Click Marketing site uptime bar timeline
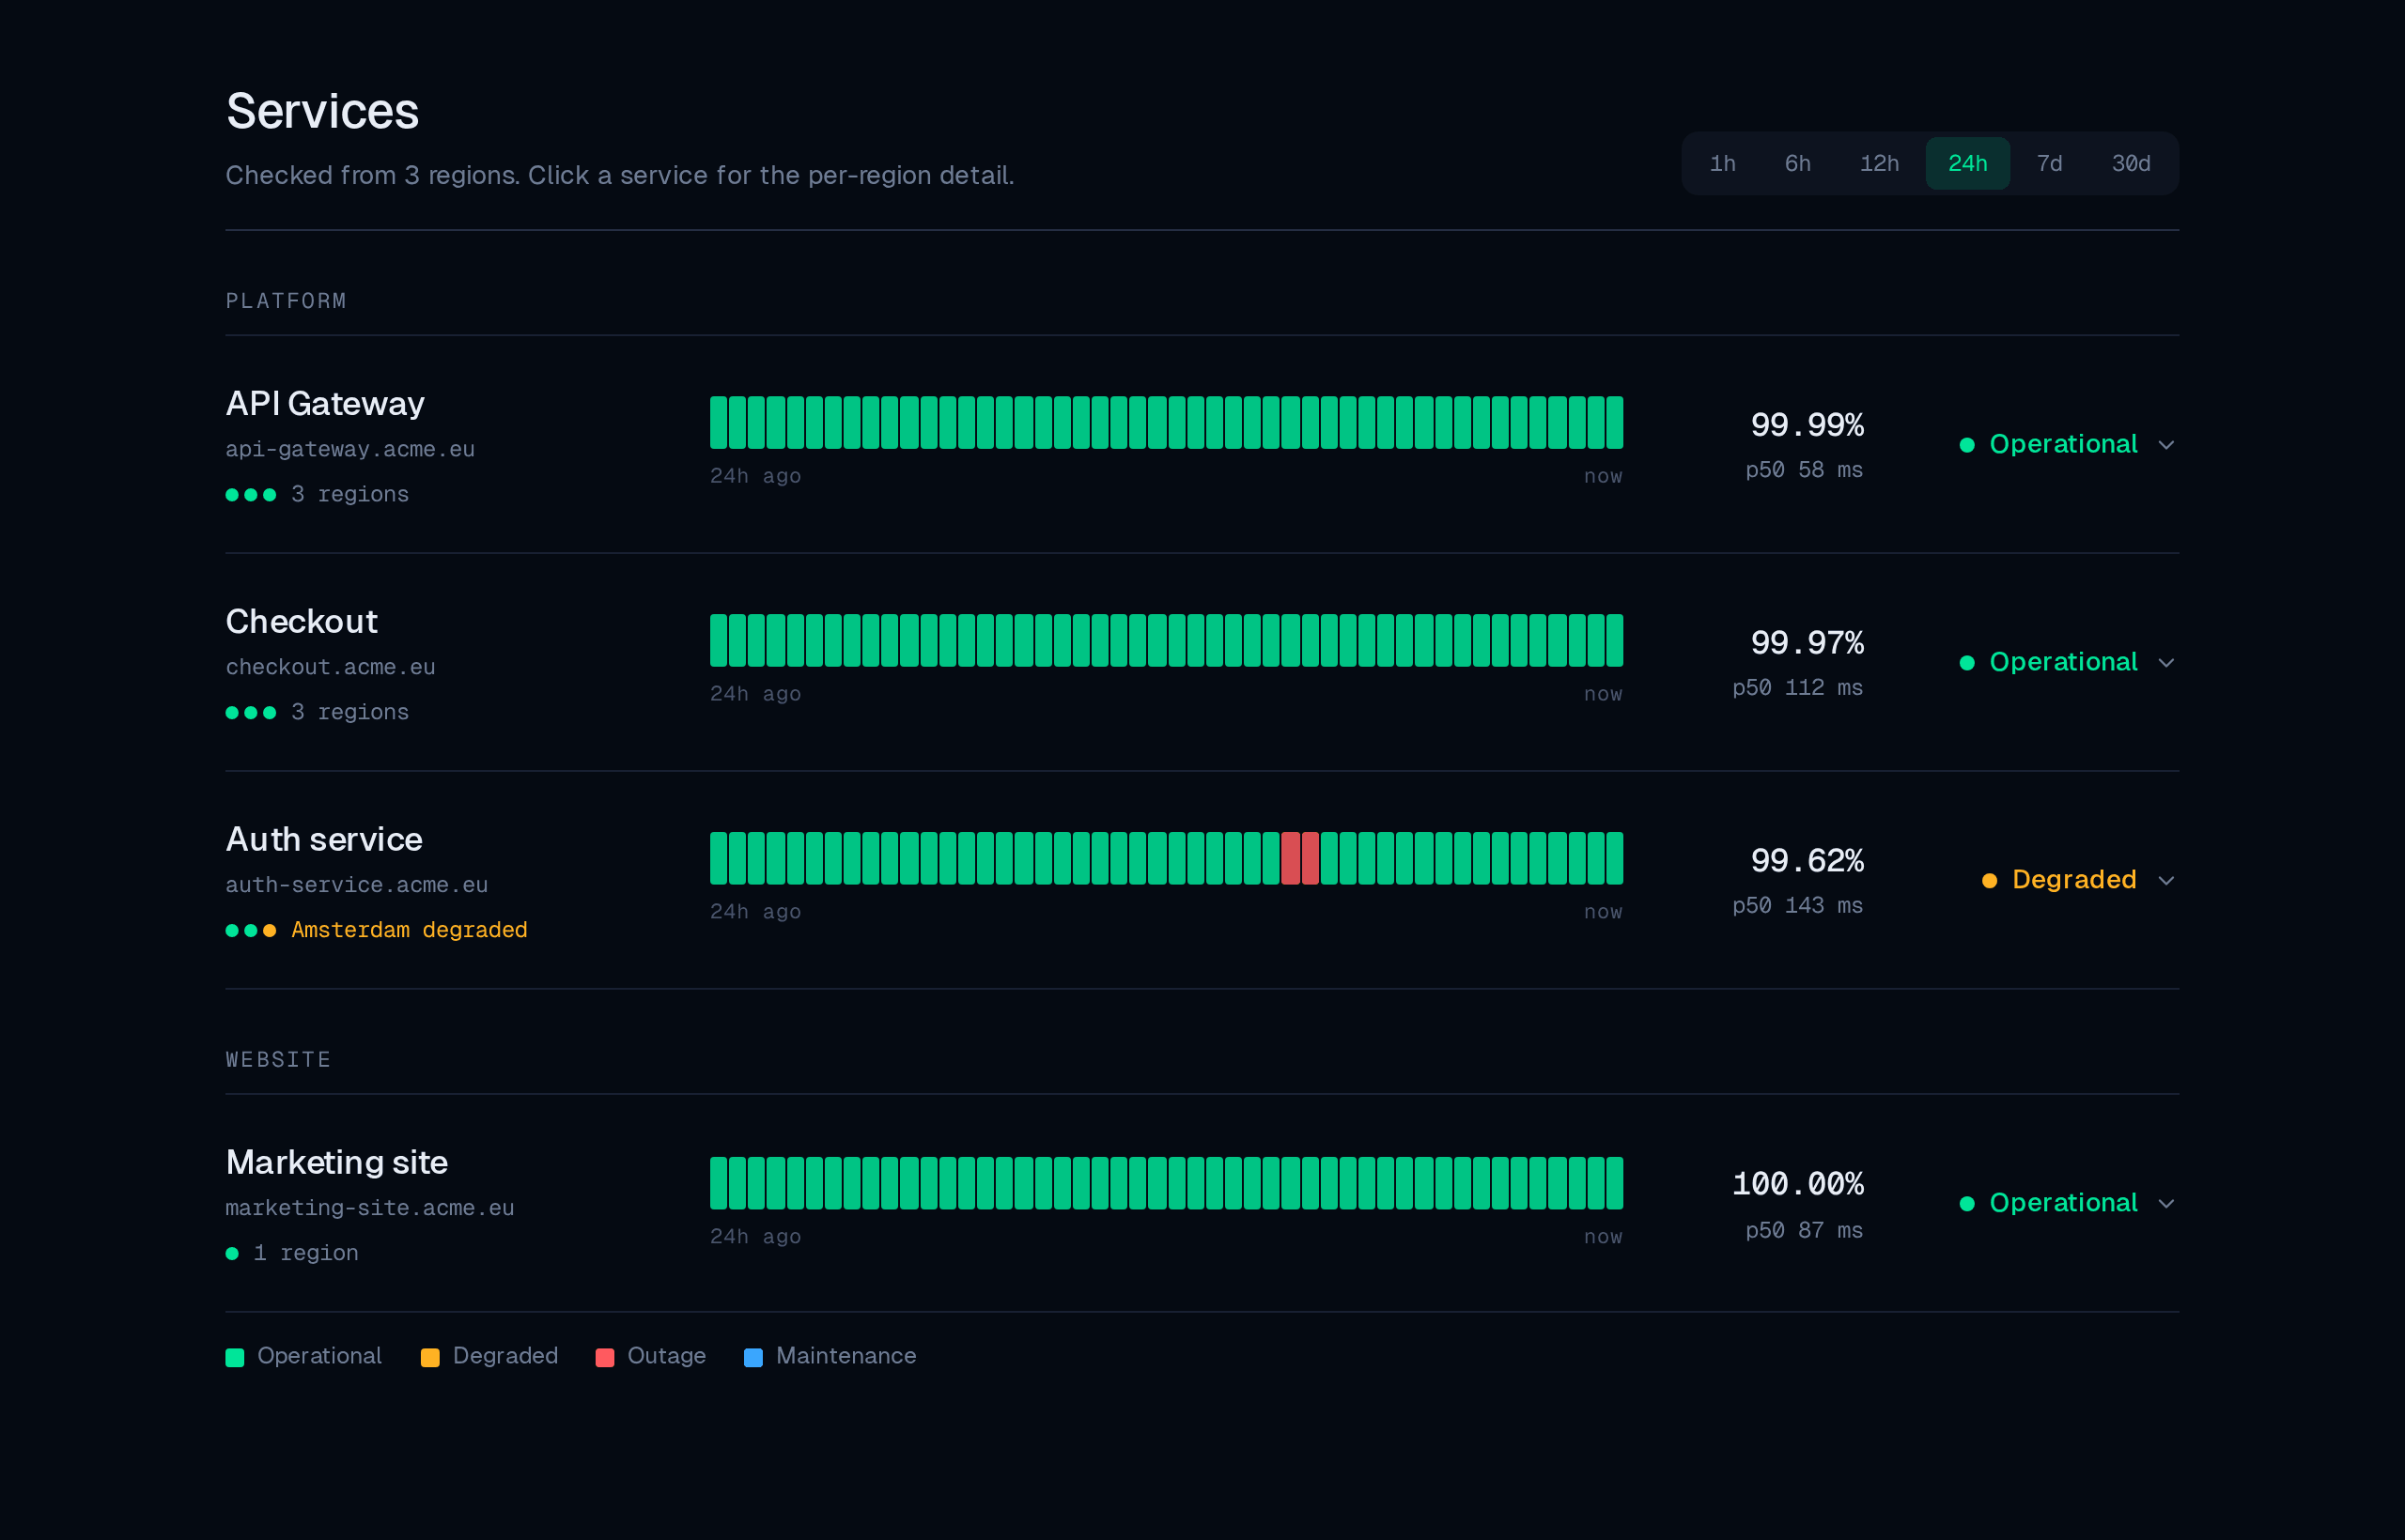The height and width of the screenshot is (1540, 2405). coord(1167,1184)
